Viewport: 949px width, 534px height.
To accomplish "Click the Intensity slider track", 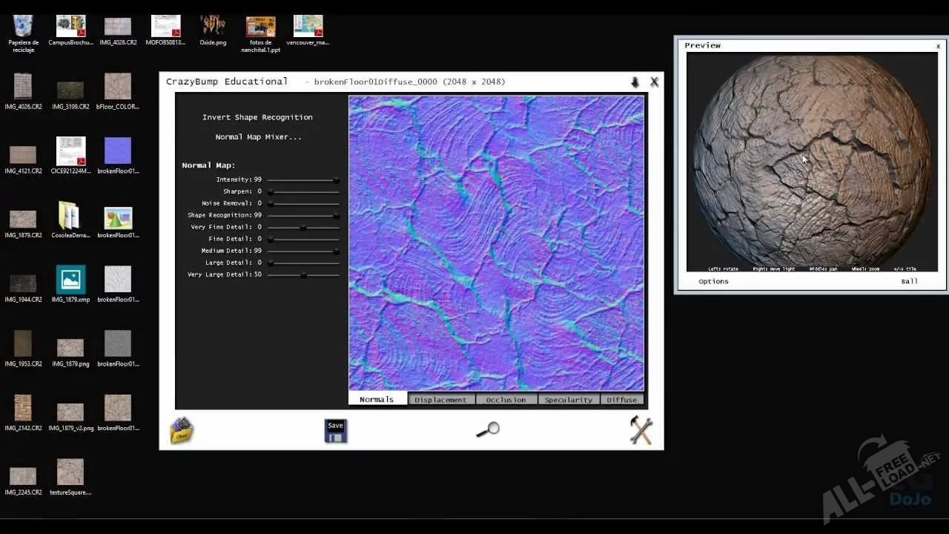I will pyautogui.click(x=300, y=179).
